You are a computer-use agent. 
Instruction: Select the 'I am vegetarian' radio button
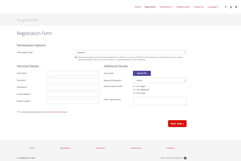[134, 90]
